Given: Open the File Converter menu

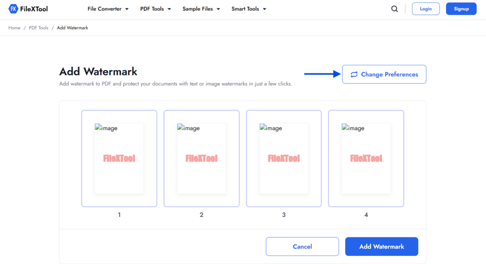Looking at the screenshot, I should coord(108,9).
